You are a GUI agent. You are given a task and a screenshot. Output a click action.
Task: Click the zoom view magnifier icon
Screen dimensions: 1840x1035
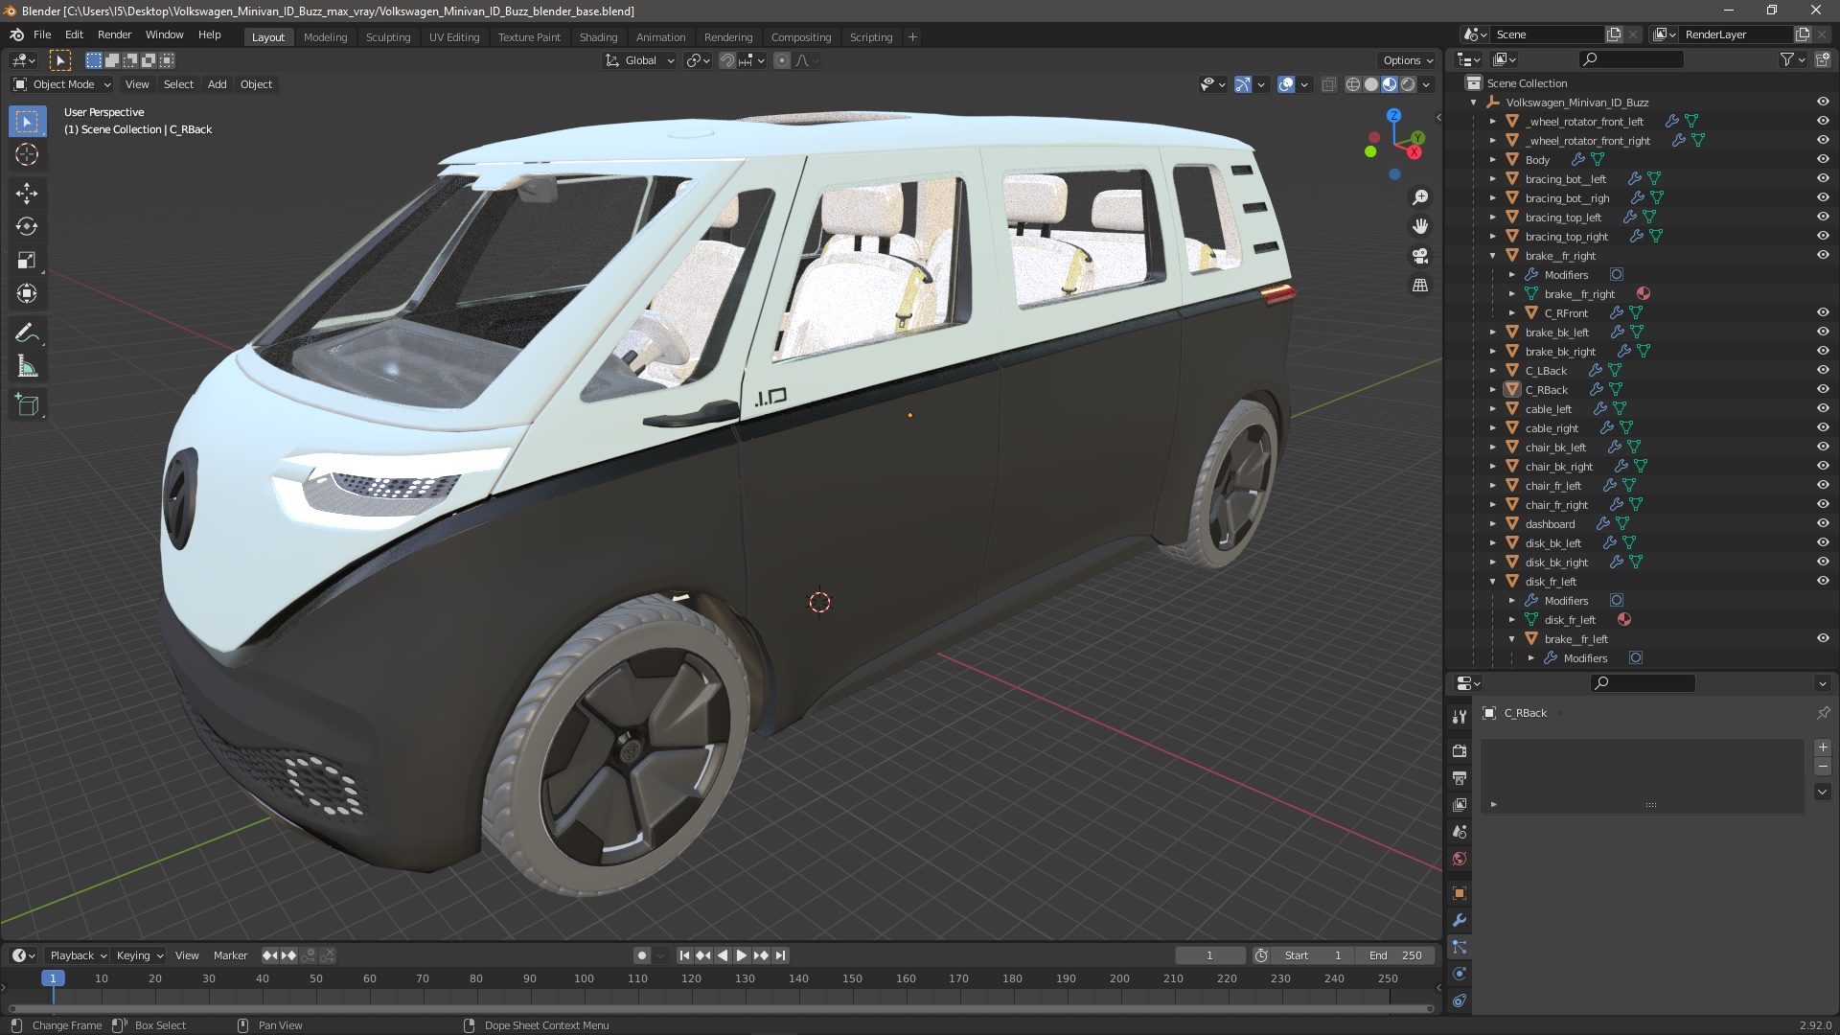(x=1420, y=197)
